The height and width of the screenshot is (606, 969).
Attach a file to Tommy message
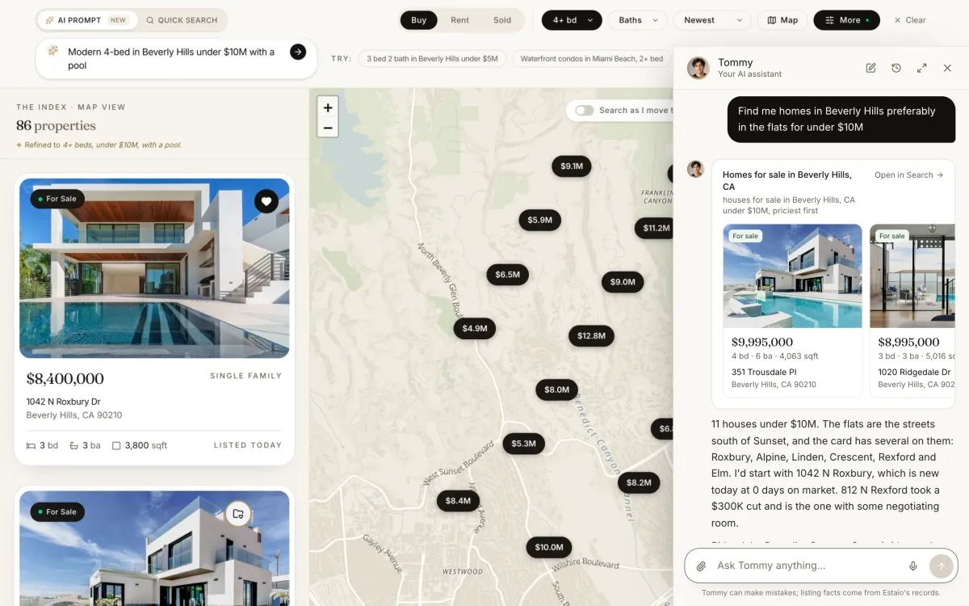702,566
